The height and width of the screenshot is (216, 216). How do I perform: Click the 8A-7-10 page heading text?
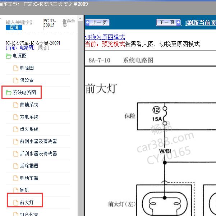point(99,60)
